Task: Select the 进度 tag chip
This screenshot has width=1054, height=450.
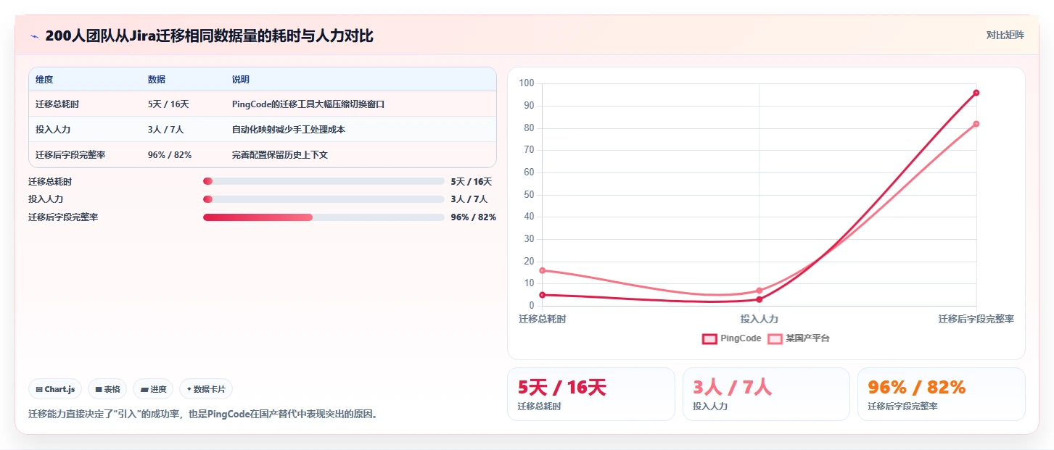Action: pos(153,389)
